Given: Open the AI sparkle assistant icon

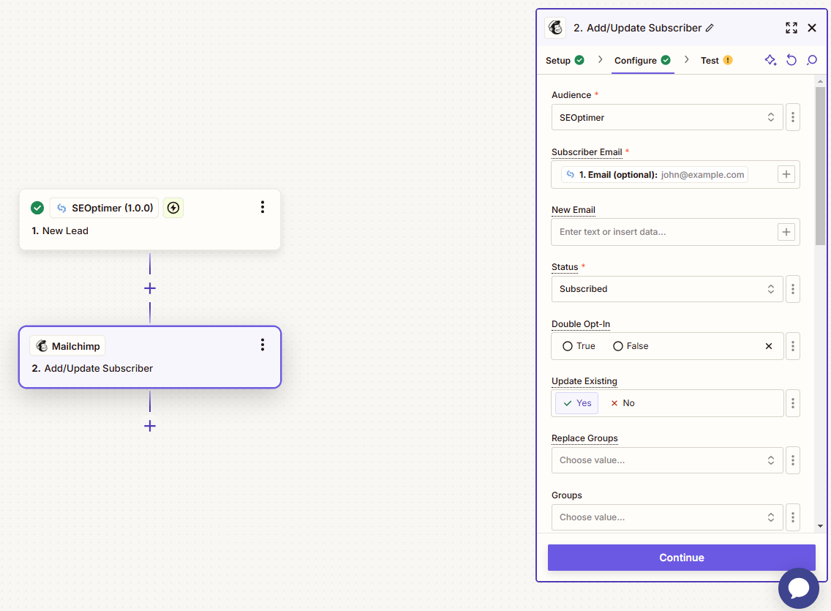Looking at the screenshot, I should point(770,60).
